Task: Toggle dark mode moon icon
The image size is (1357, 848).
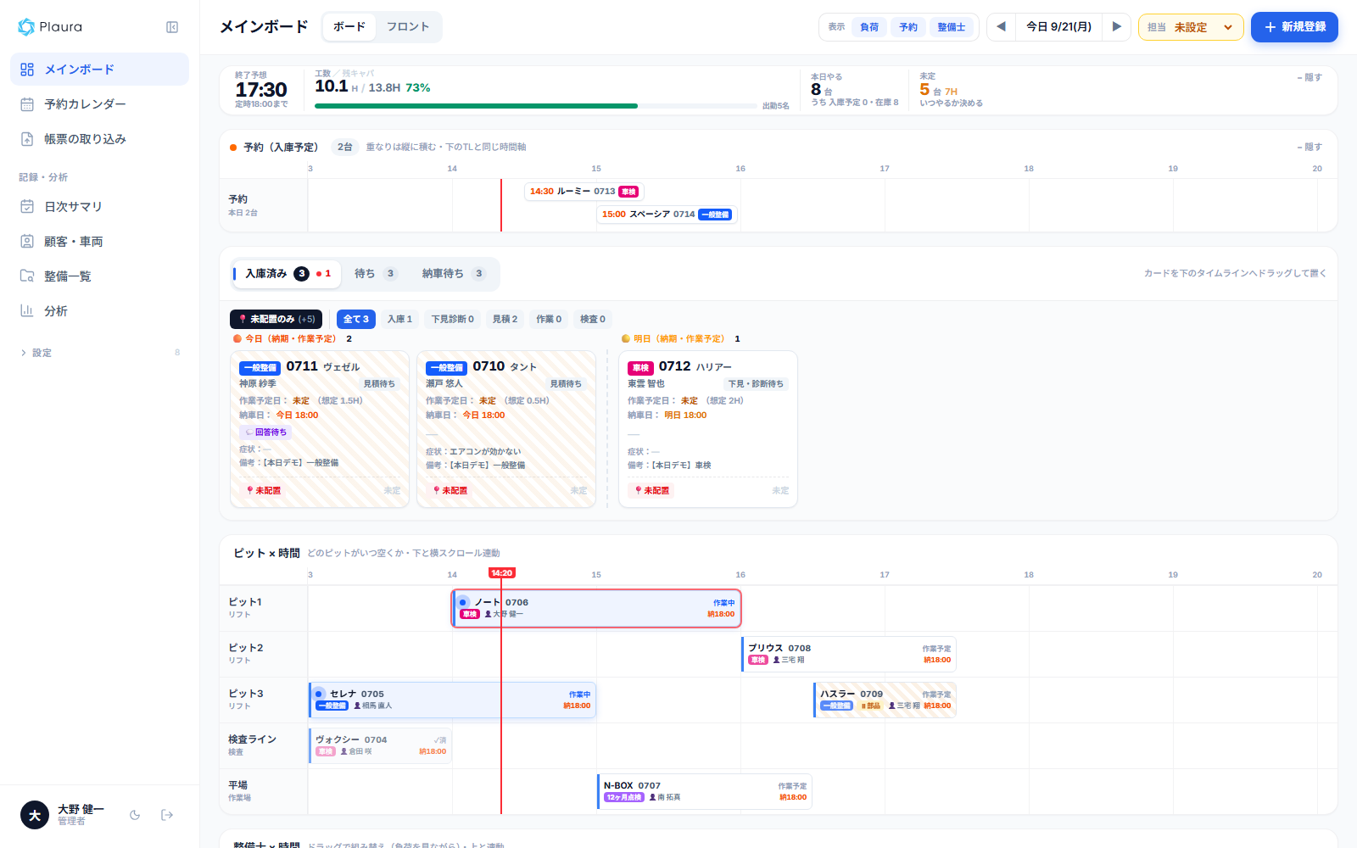Action: [135, 815]
